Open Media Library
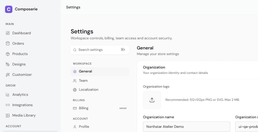This screenshot has width=258, height=132. pos(31,115)
